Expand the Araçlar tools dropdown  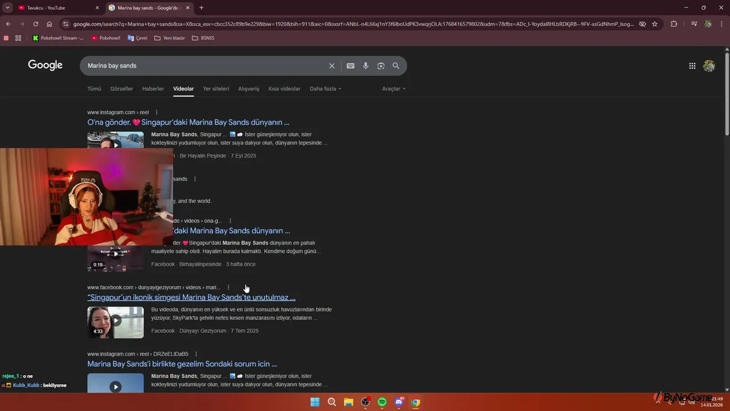pyautogui.click(x=394, y=89)
